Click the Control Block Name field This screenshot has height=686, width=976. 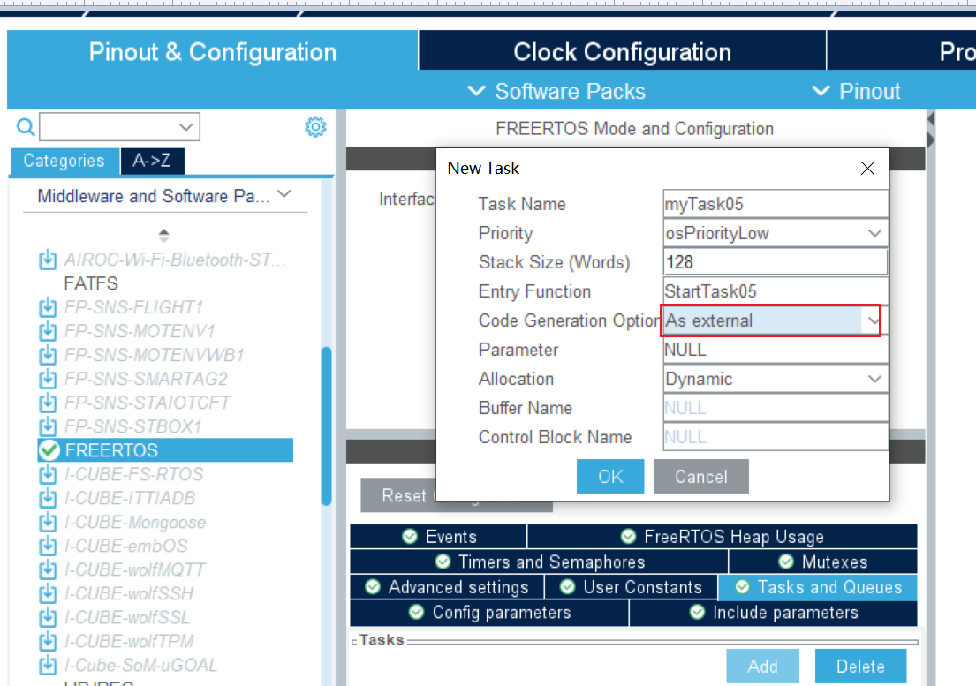click(775, 437)
